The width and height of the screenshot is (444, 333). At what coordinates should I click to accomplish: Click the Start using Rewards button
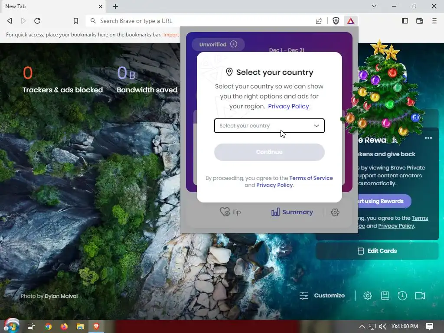click(384, 201)
